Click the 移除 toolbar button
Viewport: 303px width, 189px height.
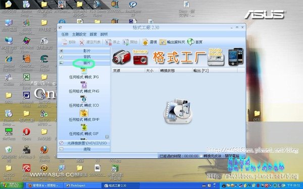pyautogui.click(x=69, y=42)
